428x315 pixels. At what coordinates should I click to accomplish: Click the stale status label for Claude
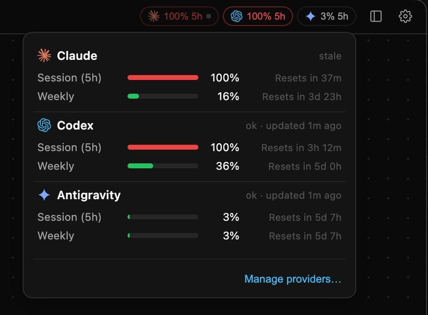pos(330,56)
